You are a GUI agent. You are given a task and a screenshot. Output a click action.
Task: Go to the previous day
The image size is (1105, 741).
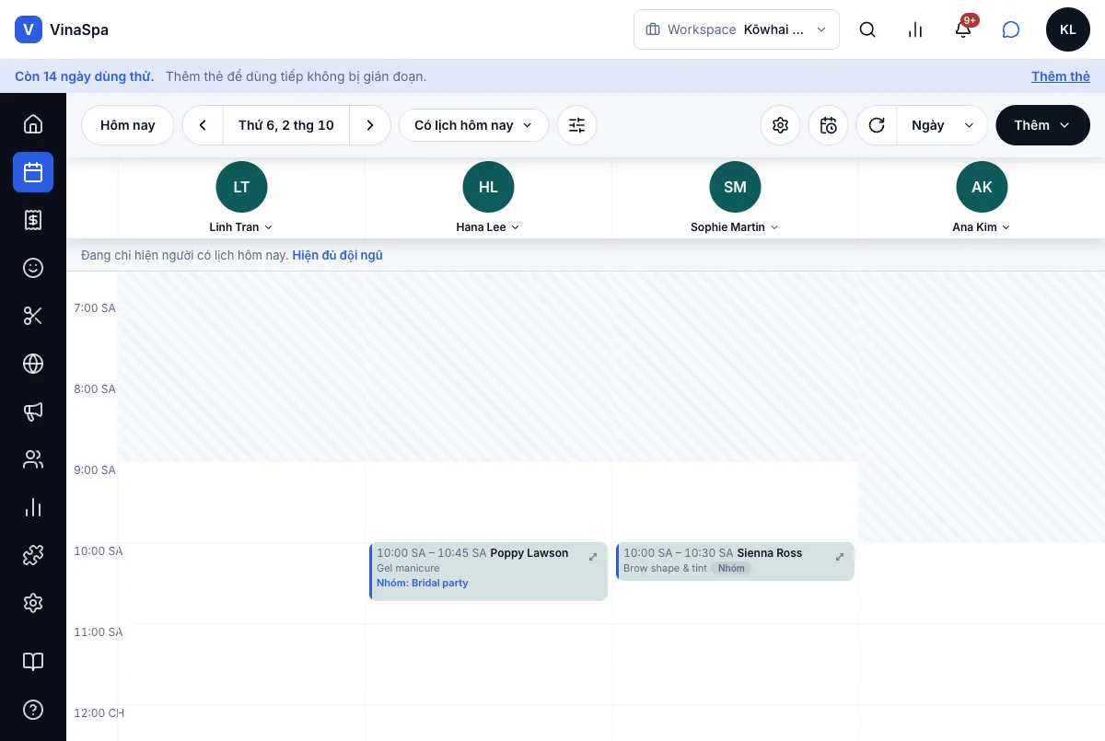[203, 125]
